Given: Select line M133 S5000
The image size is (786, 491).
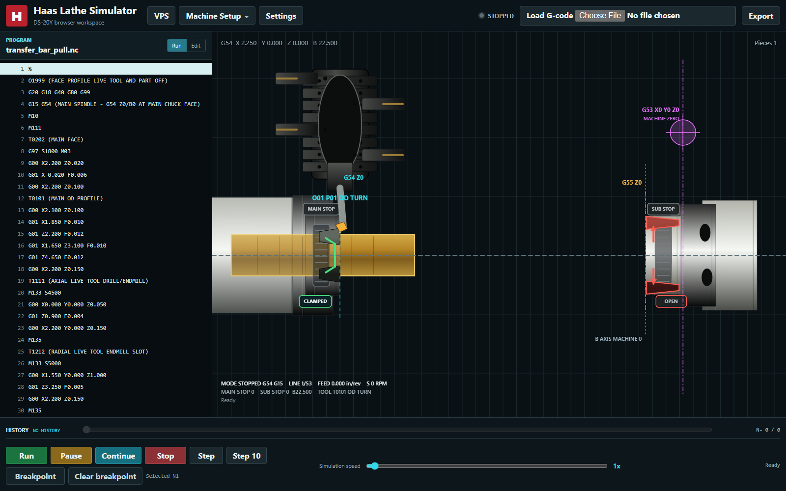Looking at the screenshot, I should pyautogui.click(x=106, y=363).
